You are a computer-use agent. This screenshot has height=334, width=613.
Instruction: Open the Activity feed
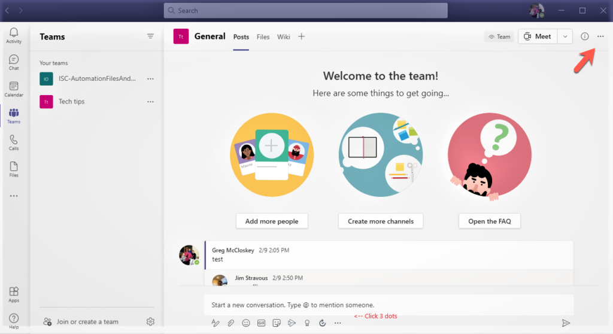(x=14, y=35)
